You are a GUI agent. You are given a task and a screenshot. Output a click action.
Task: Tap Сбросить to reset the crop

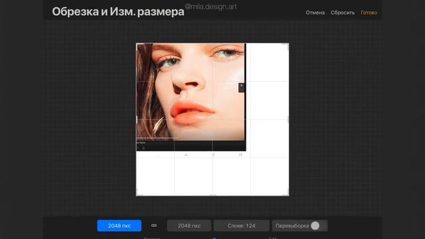pos(343,13)
